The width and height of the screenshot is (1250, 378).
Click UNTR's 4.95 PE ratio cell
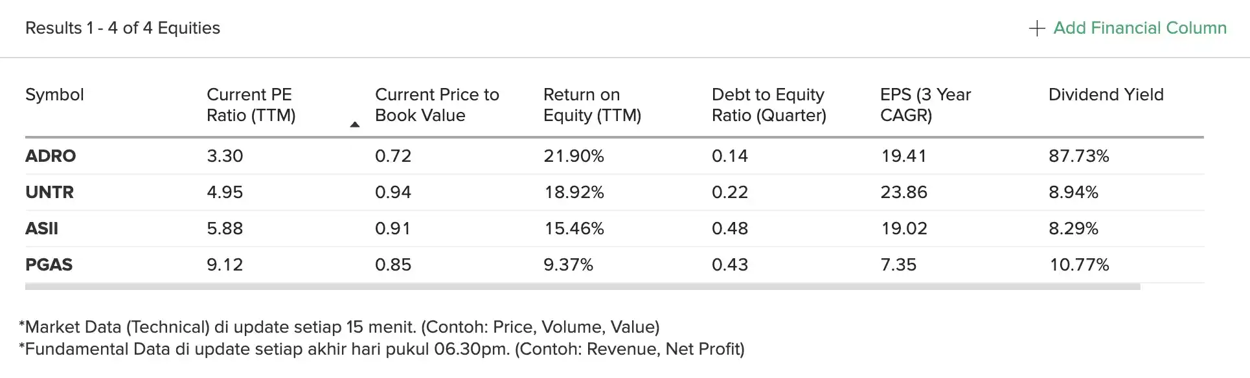[x=225, y=192]
